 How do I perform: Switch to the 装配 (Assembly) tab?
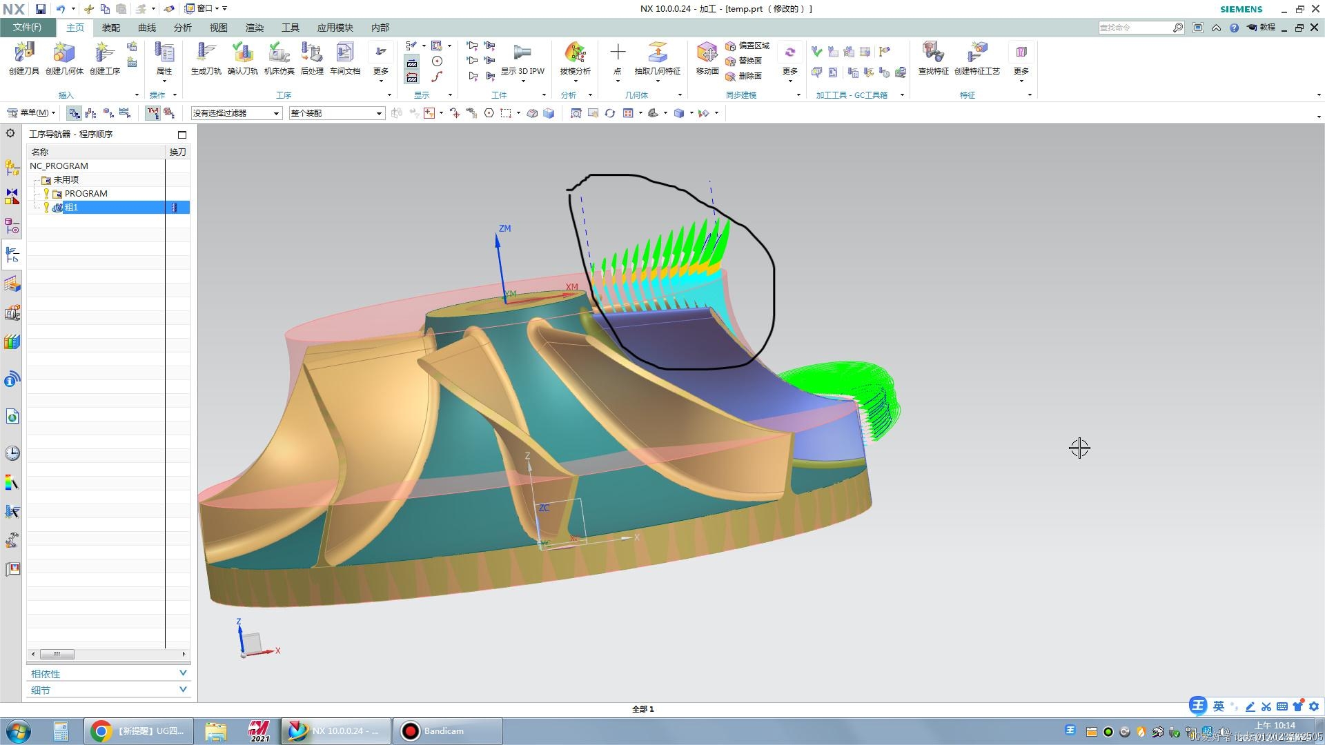coord(111,28)
